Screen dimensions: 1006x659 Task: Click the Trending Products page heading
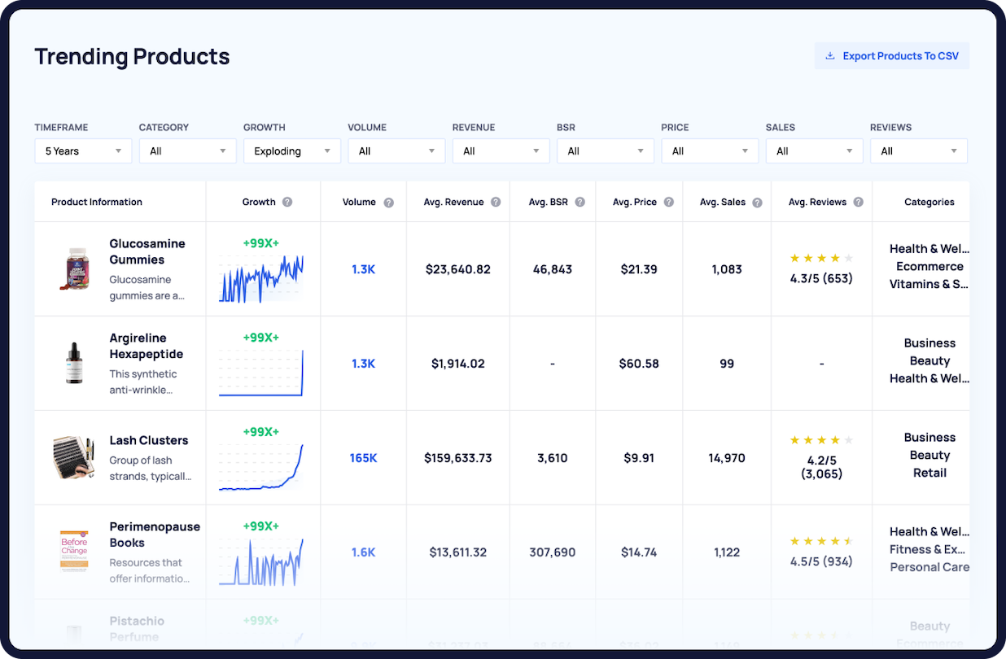133,56
